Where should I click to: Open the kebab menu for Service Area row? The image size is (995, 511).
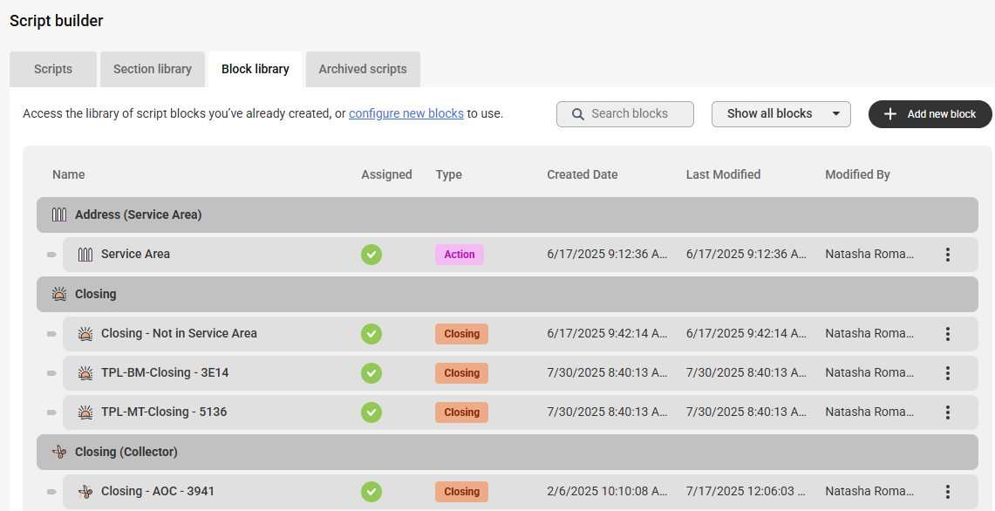(947, 255)
